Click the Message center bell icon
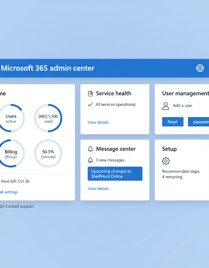 pyautogui.click(x=90, y=149)
